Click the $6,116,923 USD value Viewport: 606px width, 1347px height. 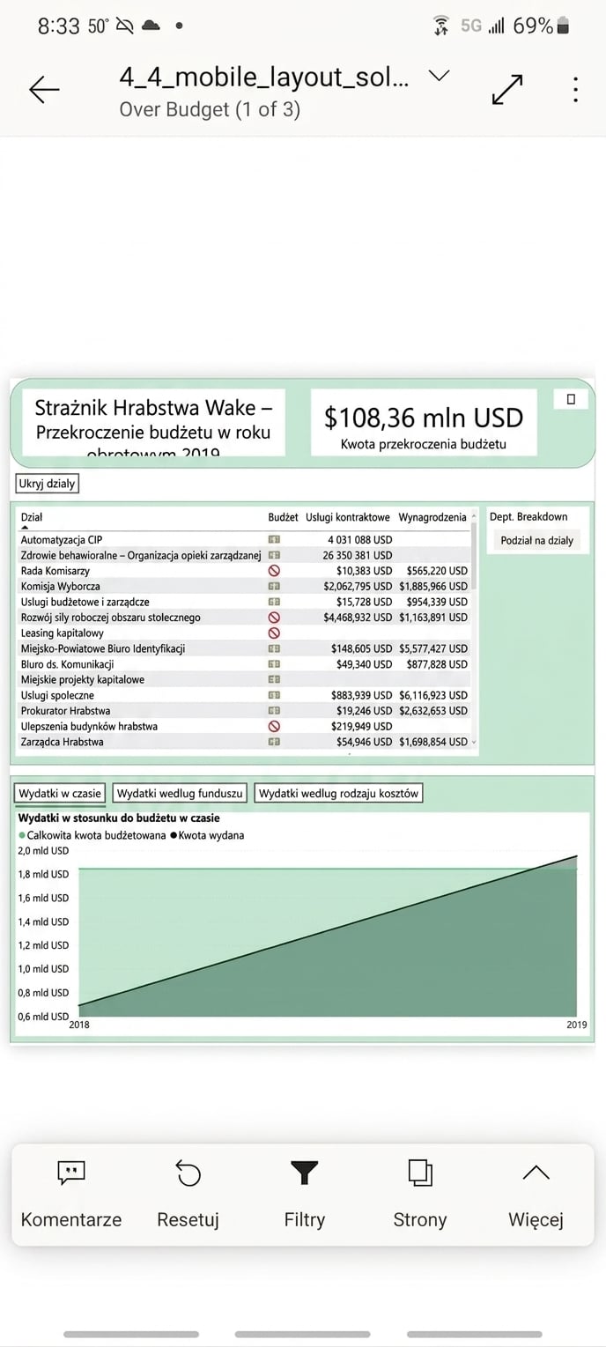(x=433, y=695)
